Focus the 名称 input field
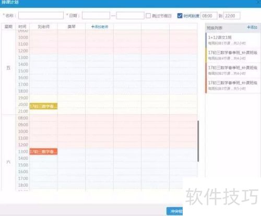Image resolution: width=261 pixels, height=216 pixels. pyautogui.click(x=41, y=16)
